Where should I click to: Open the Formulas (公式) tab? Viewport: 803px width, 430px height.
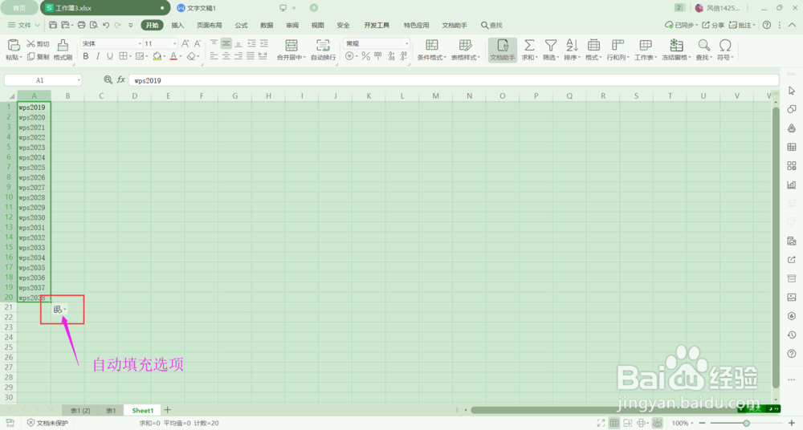coord(241,25)
